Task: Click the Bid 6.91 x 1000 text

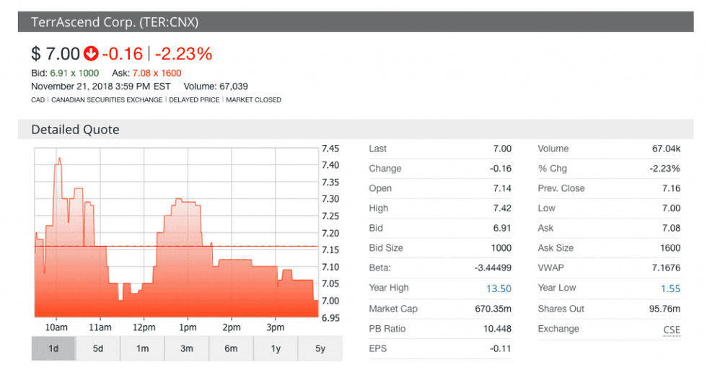Action: pyautogui.click(x=65, y=73)
